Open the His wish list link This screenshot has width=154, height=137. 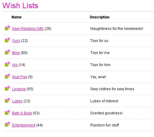(15, 65)
